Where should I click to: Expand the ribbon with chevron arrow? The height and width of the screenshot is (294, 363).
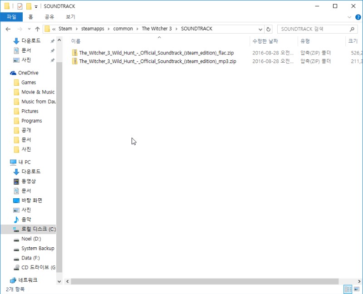pyautogui.click(x=349, y=17)
